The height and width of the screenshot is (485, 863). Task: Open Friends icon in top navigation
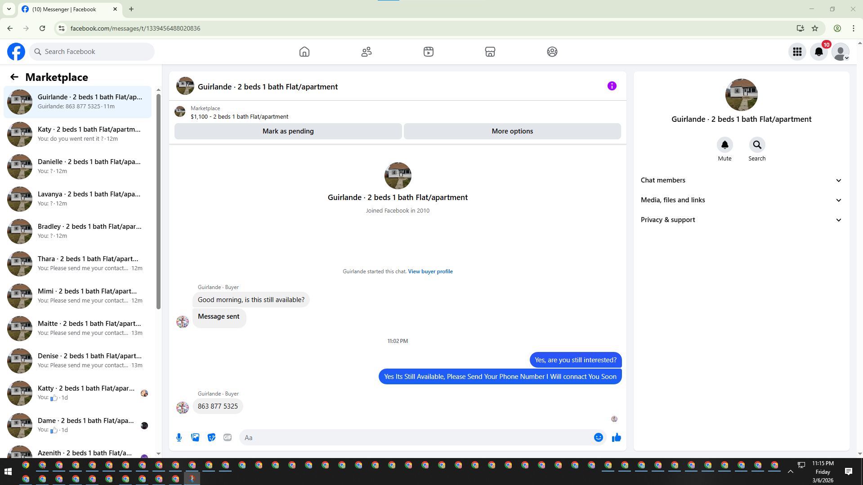[367, 52]
